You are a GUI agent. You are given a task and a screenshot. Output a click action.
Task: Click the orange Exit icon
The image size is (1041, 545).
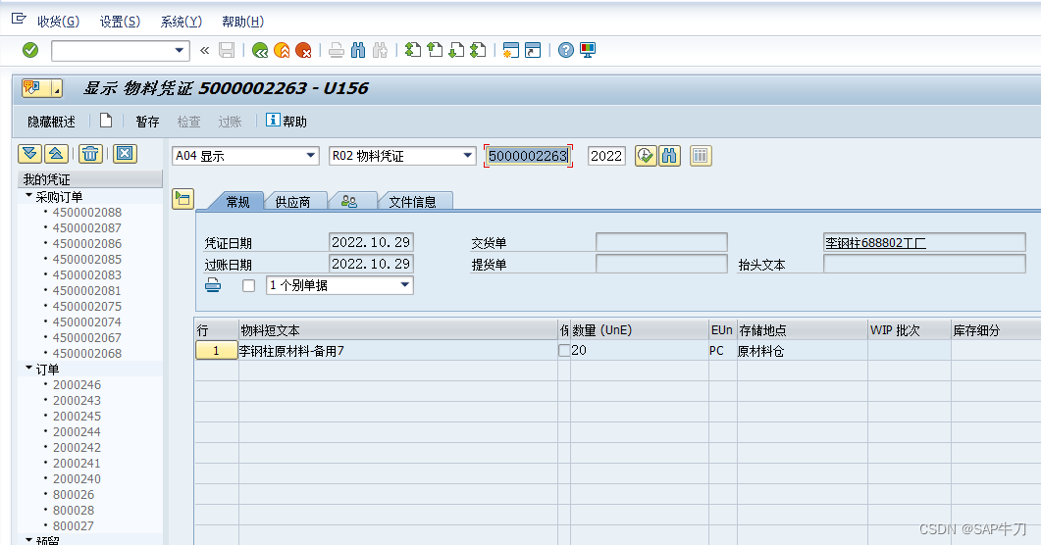coord(282,50)
